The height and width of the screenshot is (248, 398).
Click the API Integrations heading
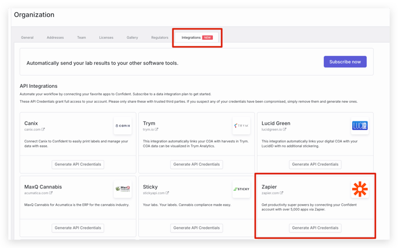pos(39,86)
